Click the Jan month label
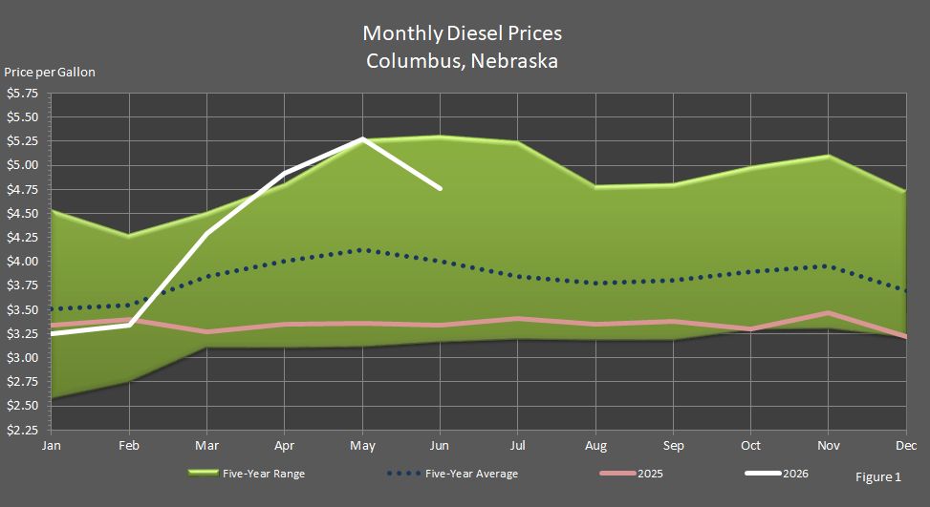930x507 pixels. click(x=51, y=445)
